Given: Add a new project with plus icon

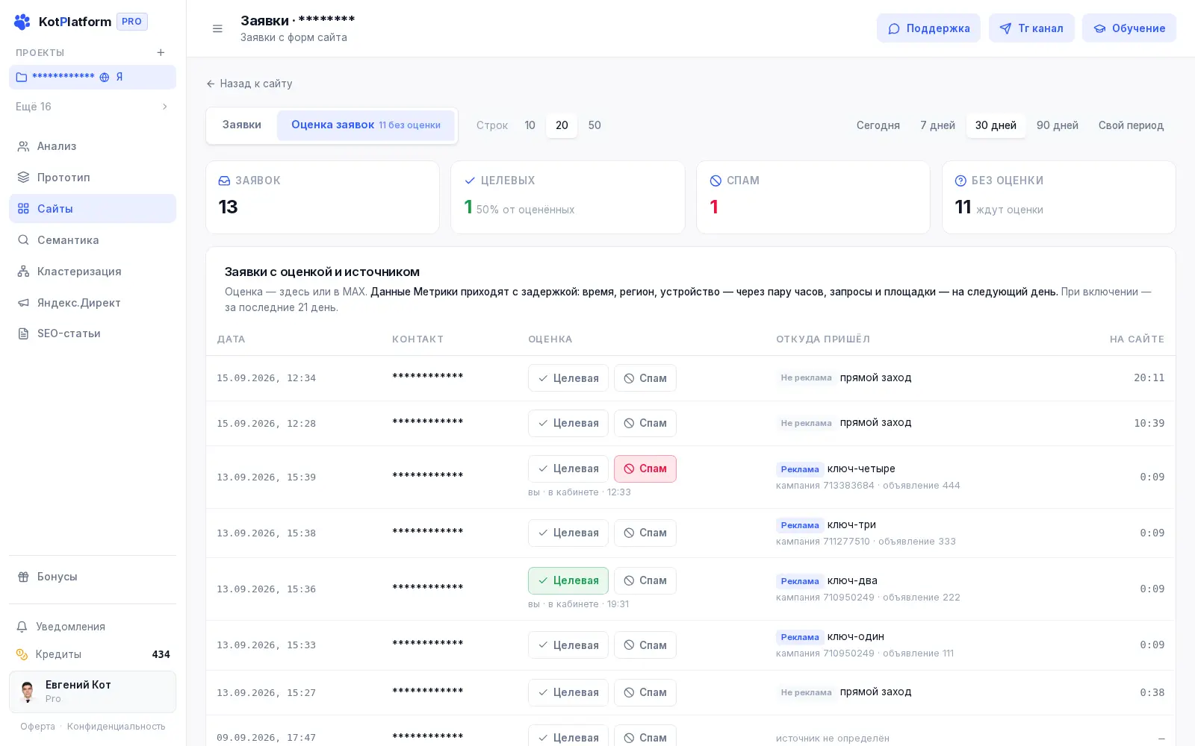Looking at the screenshot, I should (161, 52).
